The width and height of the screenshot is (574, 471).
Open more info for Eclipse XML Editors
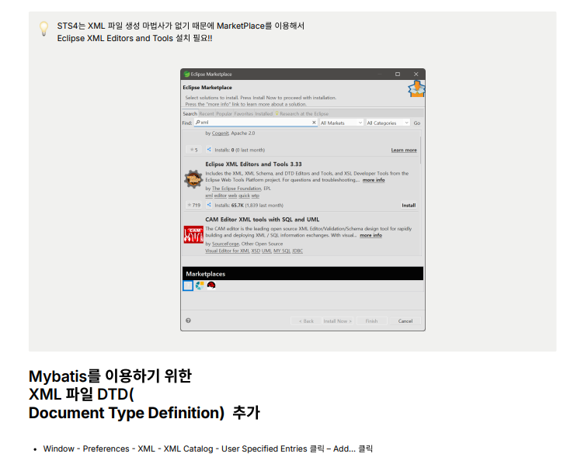point(374,180)
